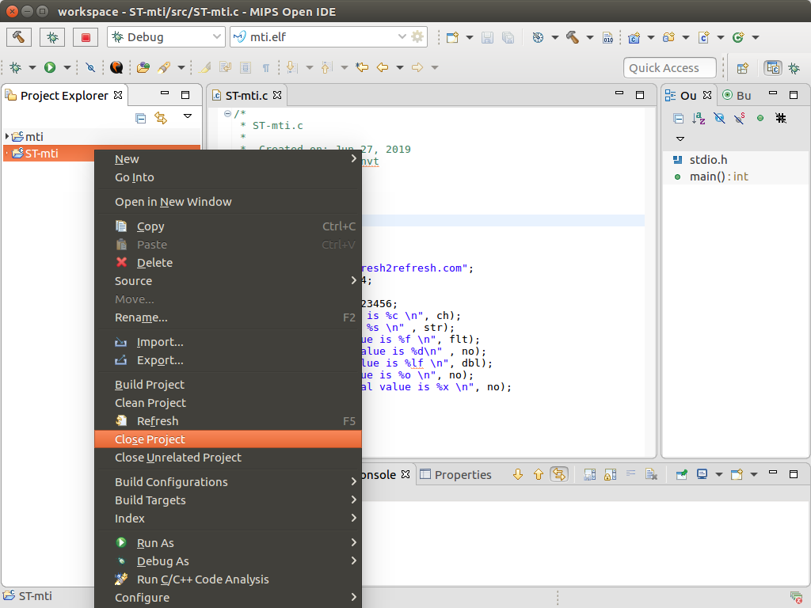The image size is (811, 608).
Task: Click the Save toolbar icon
Action: (487, 37)
